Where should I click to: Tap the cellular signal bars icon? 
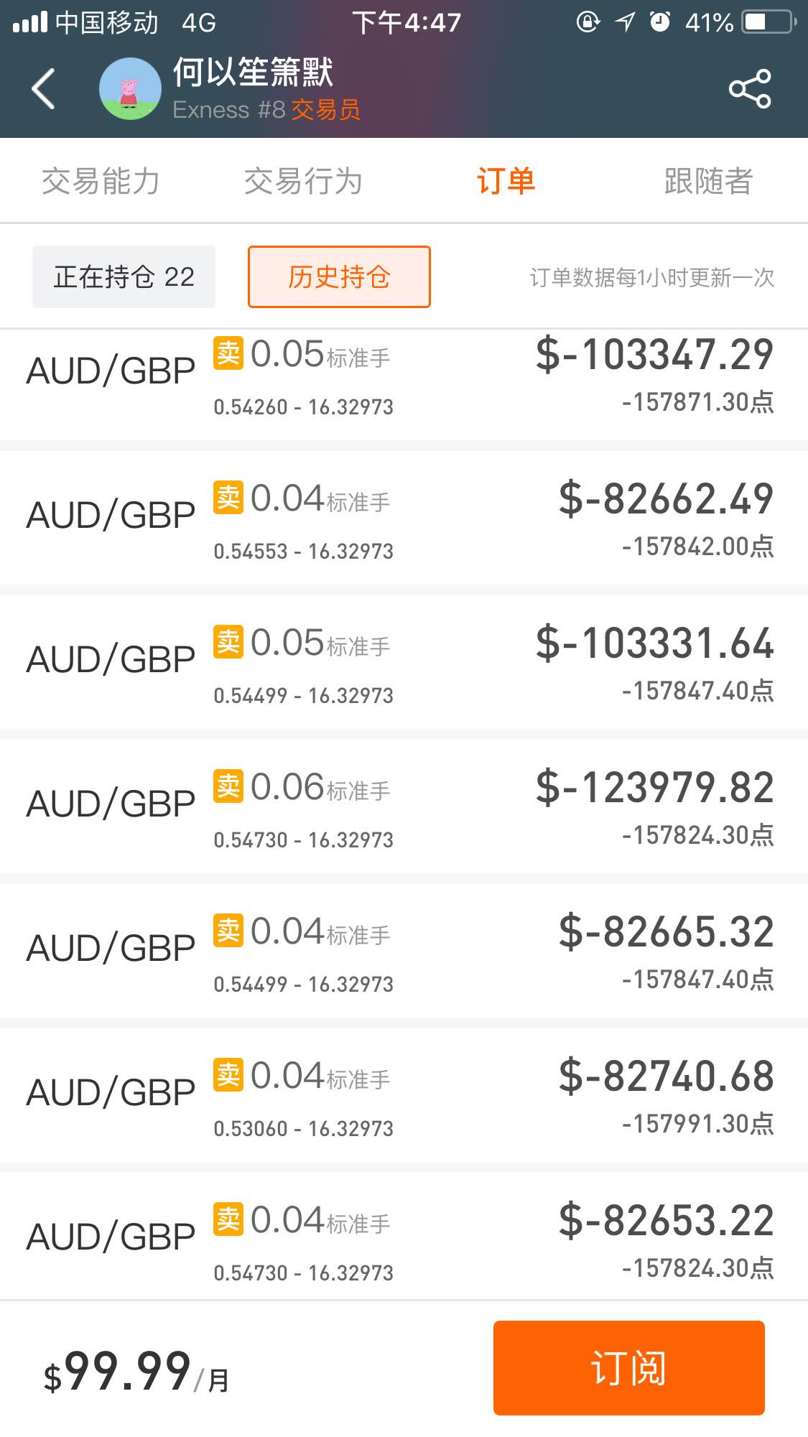coord(29,22)
